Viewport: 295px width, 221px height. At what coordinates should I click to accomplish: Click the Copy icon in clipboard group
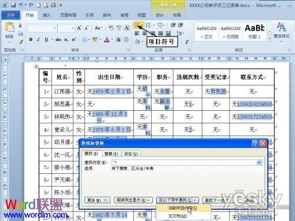[x=20, y=34]
